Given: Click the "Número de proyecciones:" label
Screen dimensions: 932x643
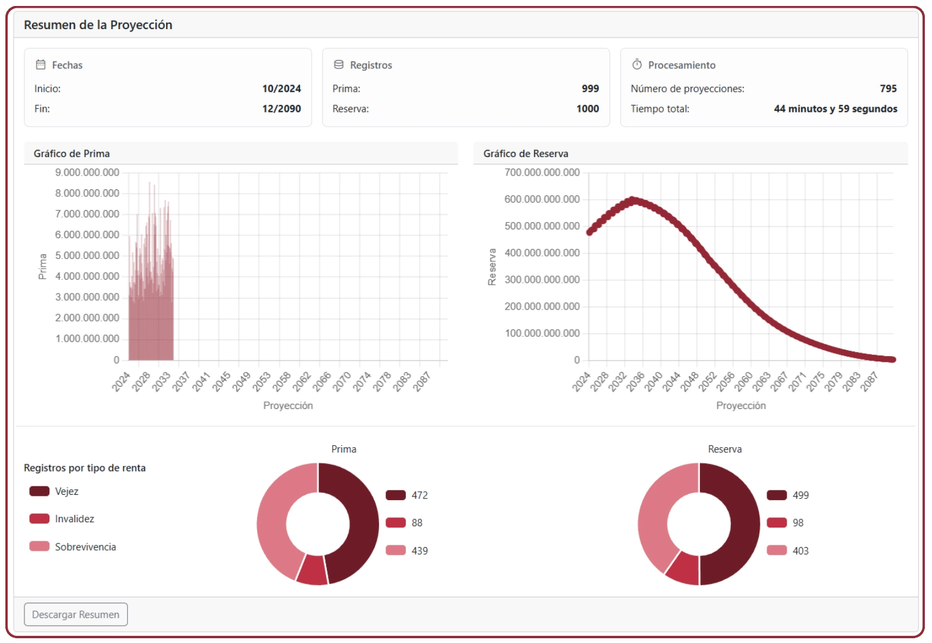Looking at the screenshot, I should coord(687,89).
